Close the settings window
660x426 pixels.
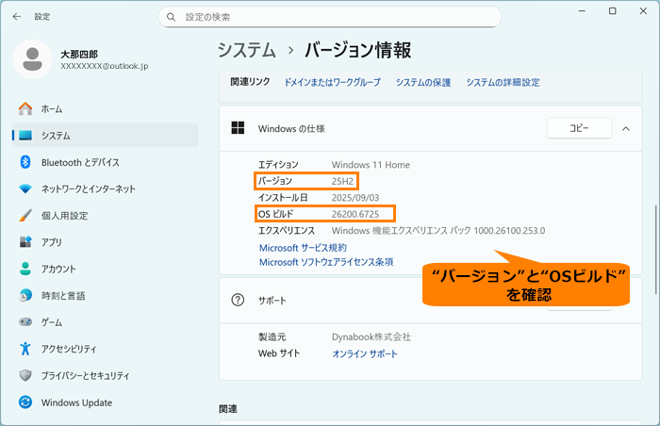point(643,11)
